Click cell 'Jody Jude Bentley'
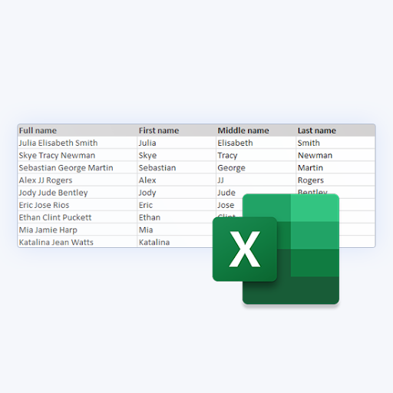 pyautogui.click(x=78, y=193)
